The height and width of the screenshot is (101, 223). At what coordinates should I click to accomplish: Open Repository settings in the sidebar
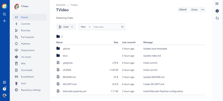(30, 90)
